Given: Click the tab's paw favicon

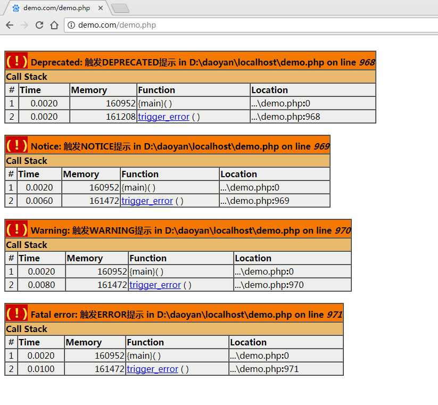Looking at the screenshot, I should [x=16, y=8].
